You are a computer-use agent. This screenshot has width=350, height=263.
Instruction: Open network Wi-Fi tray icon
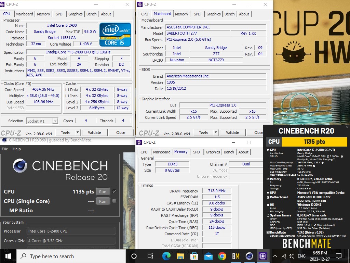(x=283, y=256)
